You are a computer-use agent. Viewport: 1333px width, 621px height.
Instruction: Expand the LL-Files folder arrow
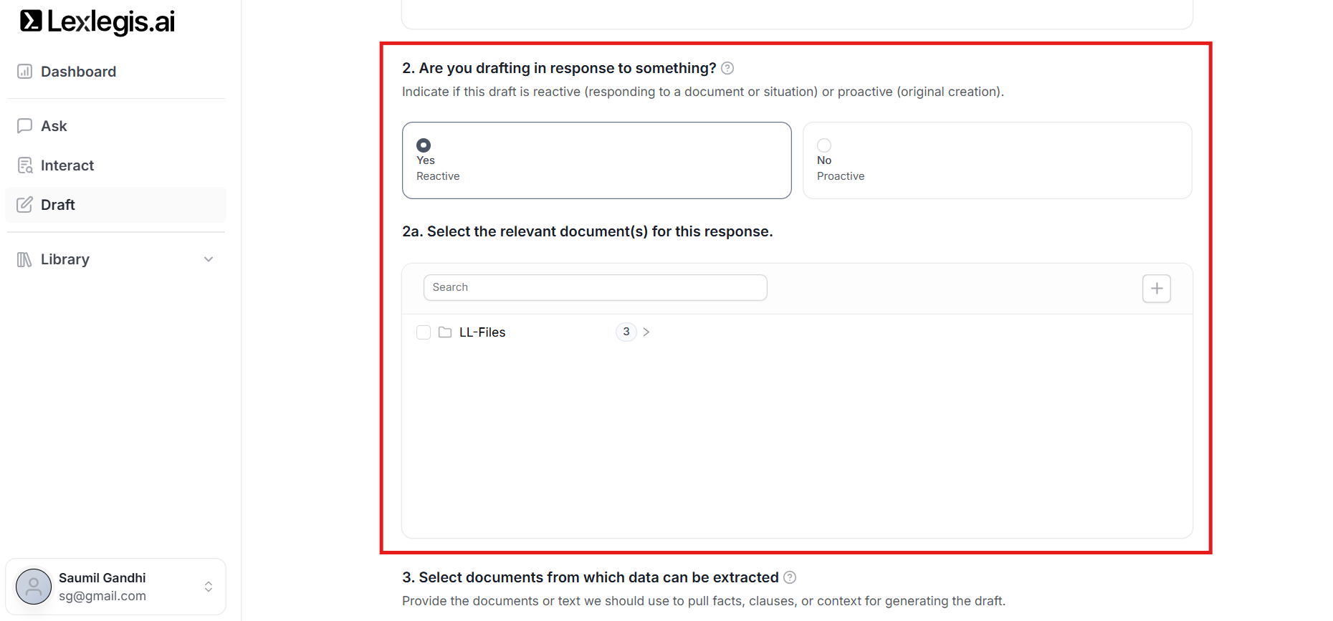(646, 332)
